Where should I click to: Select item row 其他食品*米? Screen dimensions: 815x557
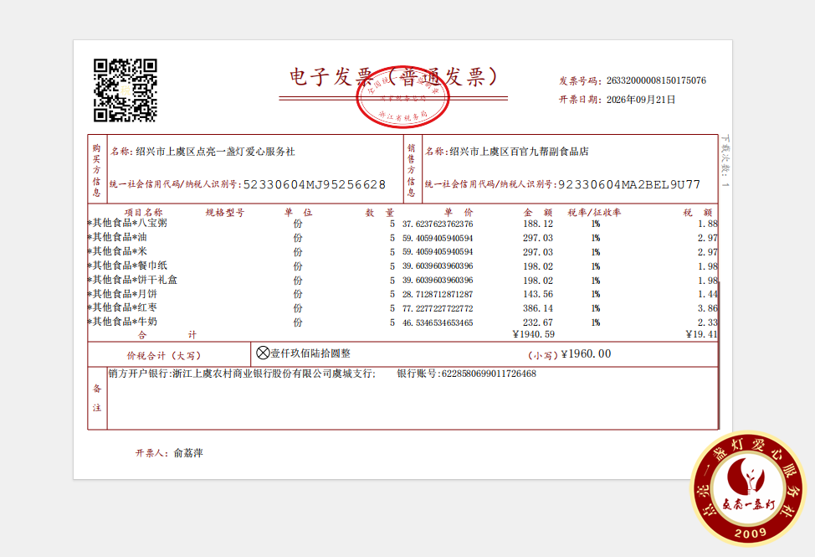pyautogui.click(x=402, y=252)
